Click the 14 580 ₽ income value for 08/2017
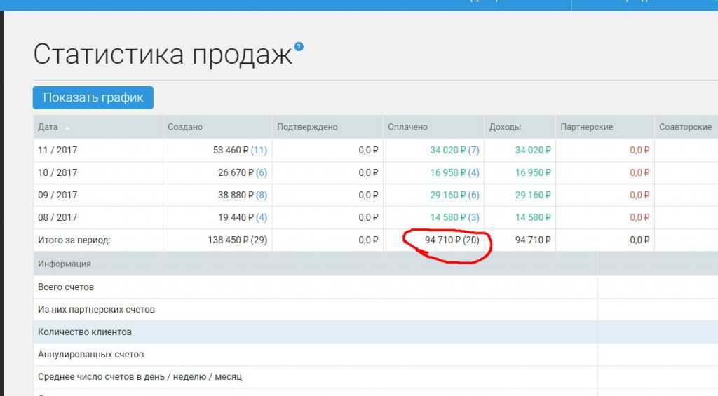This screenshot has height=396, width=718. (x=532, y=217)
